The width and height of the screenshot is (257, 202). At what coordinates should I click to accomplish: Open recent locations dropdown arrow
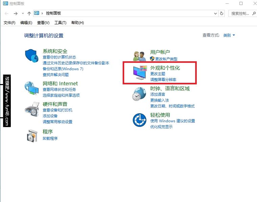pyautogui.click(x=23, y=14)
